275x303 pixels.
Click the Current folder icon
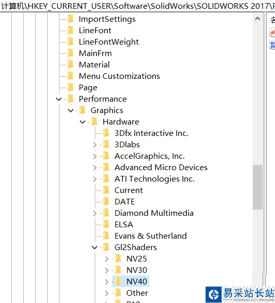point(107,190)
